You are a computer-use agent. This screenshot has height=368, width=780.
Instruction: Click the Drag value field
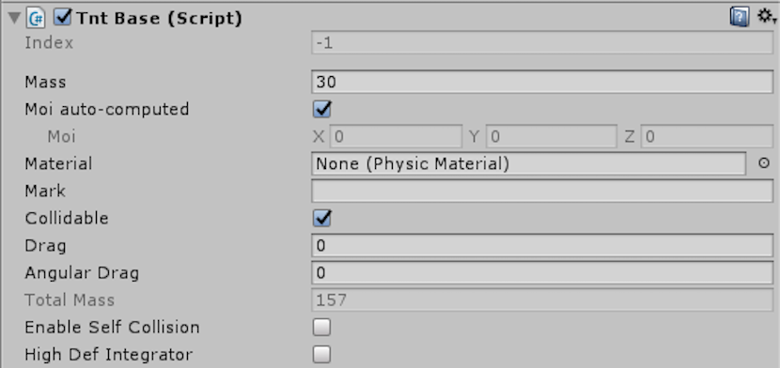click(x=542, y=245)
